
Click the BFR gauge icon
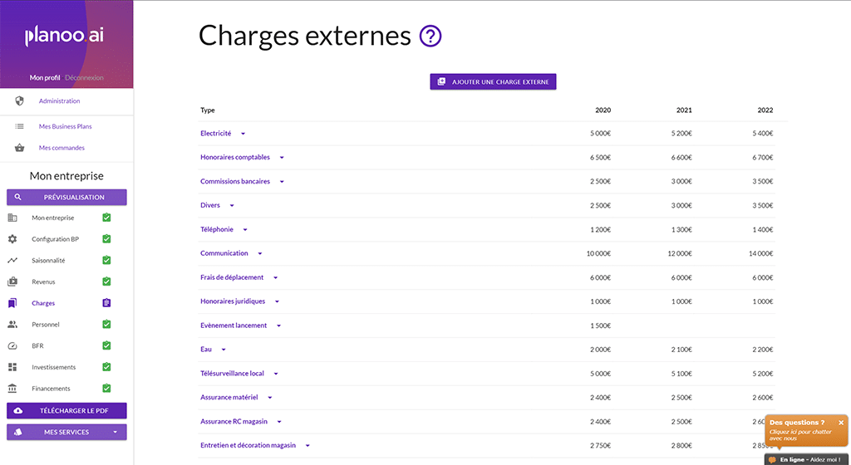pyautogui.click(x=12, y=345)
